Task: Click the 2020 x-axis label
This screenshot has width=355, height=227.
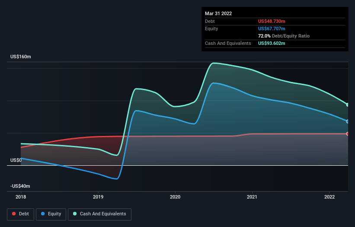Action: pyautogui.click(x=175, y=197)
